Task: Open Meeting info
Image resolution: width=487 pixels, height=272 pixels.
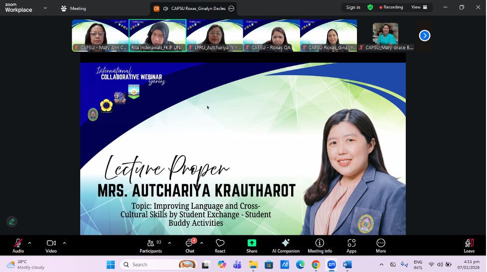Action: coord(320,245)
